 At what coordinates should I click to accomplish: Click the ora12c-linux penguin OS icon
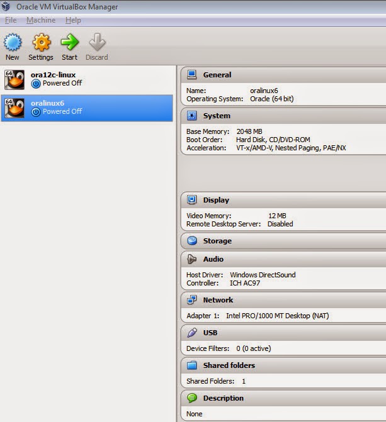(14, 80)
